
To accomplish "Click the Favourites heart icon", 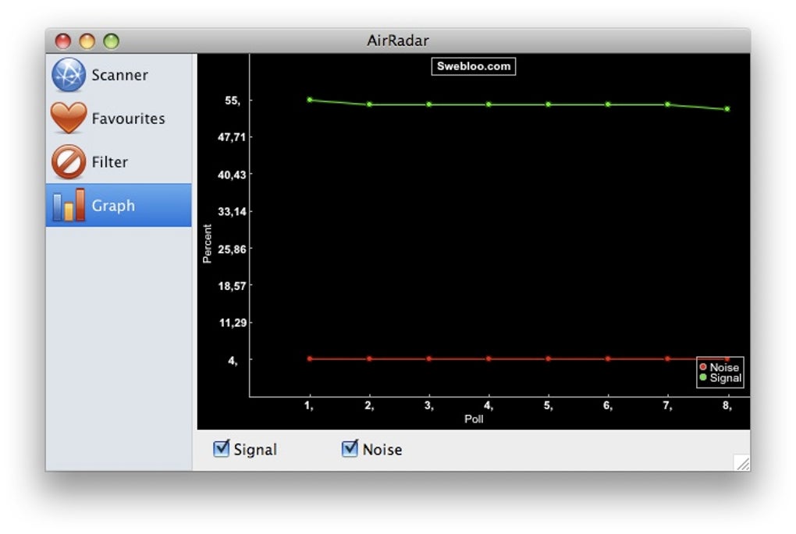I will click(69, 118).
